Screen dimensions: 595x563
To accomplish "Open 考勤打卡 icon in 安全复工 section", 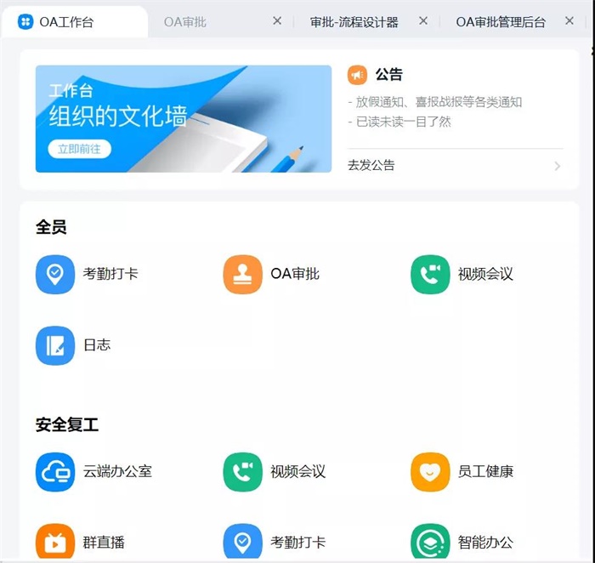I will [x=242, y=542].
